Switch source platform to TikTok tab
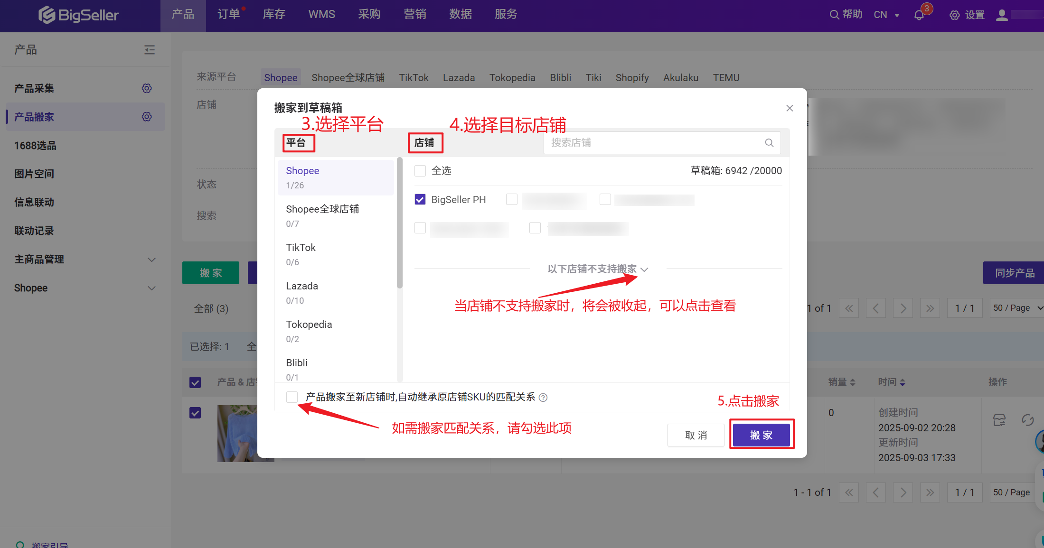Screen dimensions: 1044x548 [x=414, y=78]
